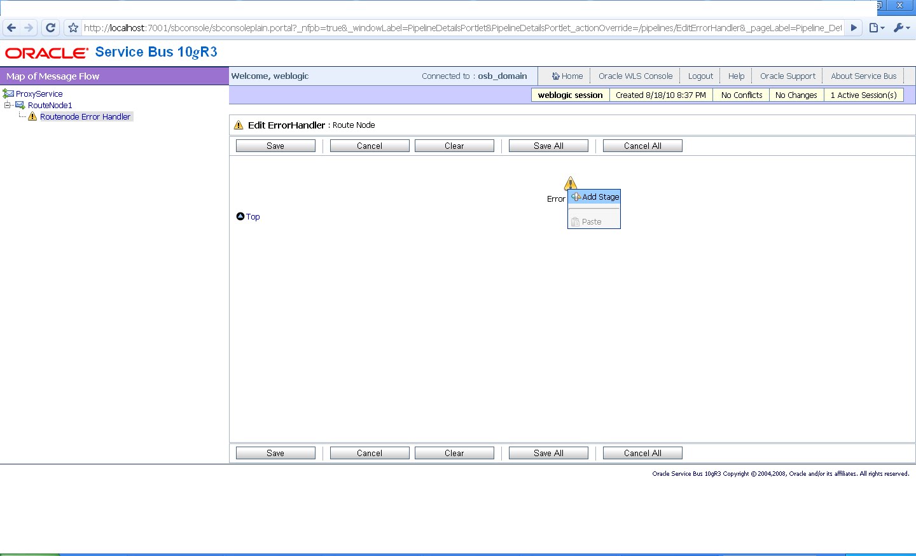The image size is (916, 556).
Task: Click the bottom Save button
Action: coord(275,453)
